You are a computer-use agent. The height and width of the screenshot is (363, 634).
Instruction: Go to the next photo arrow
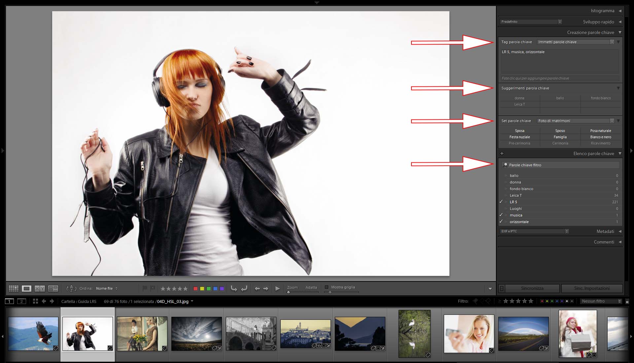(x=266, y=288)
